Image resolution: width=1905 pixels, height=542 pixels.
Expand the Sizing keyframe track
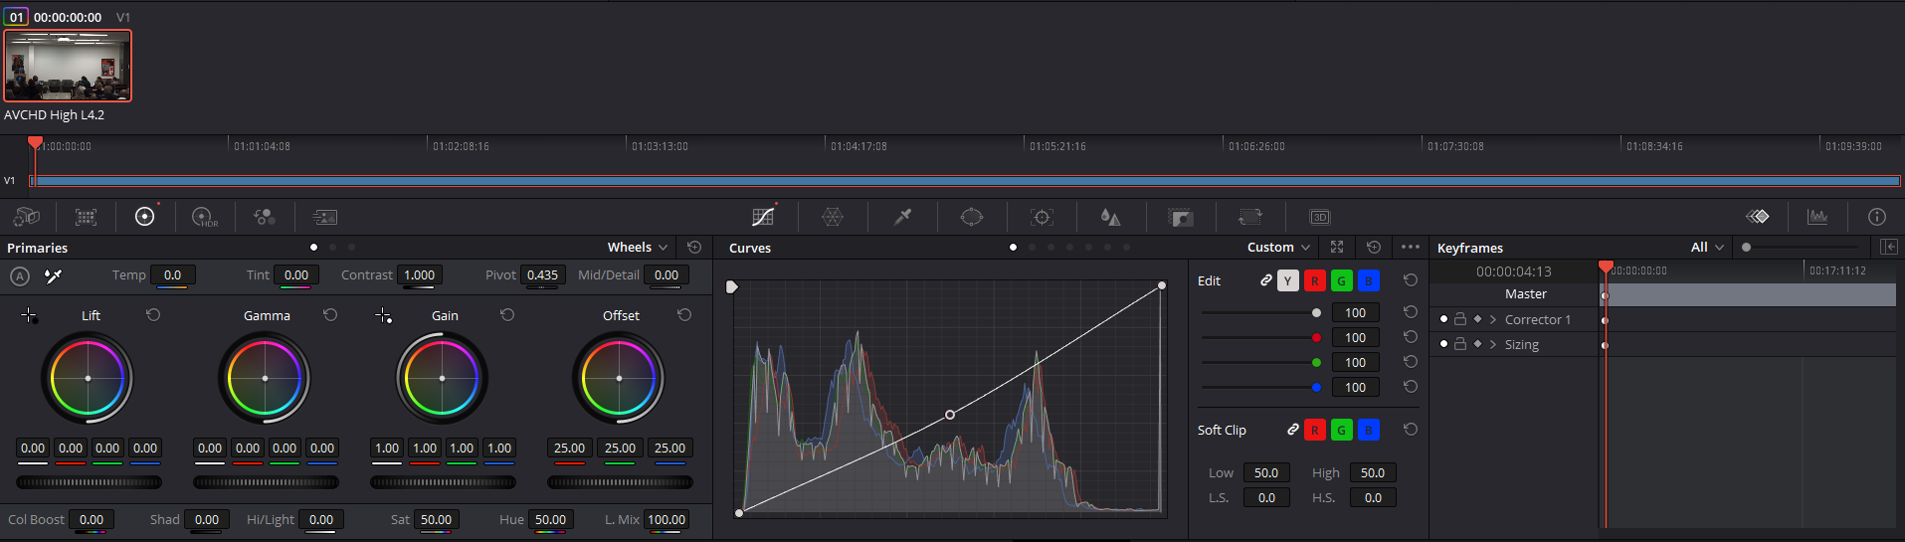click(1492, 344)
